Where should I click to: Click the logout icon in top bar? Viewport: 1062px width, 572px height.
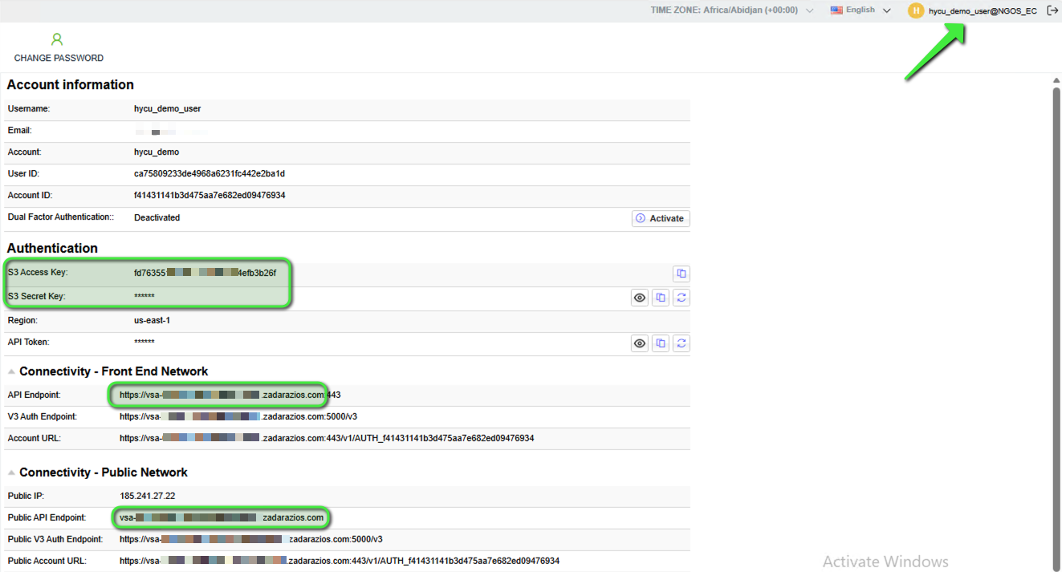click(x=1052, y=10)
